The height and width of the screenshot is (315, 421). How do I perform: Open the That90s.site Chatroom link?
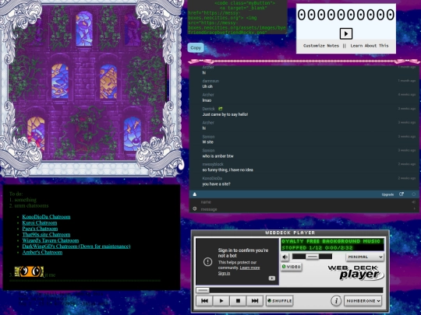pyautogui.click(x=46, y=234)
